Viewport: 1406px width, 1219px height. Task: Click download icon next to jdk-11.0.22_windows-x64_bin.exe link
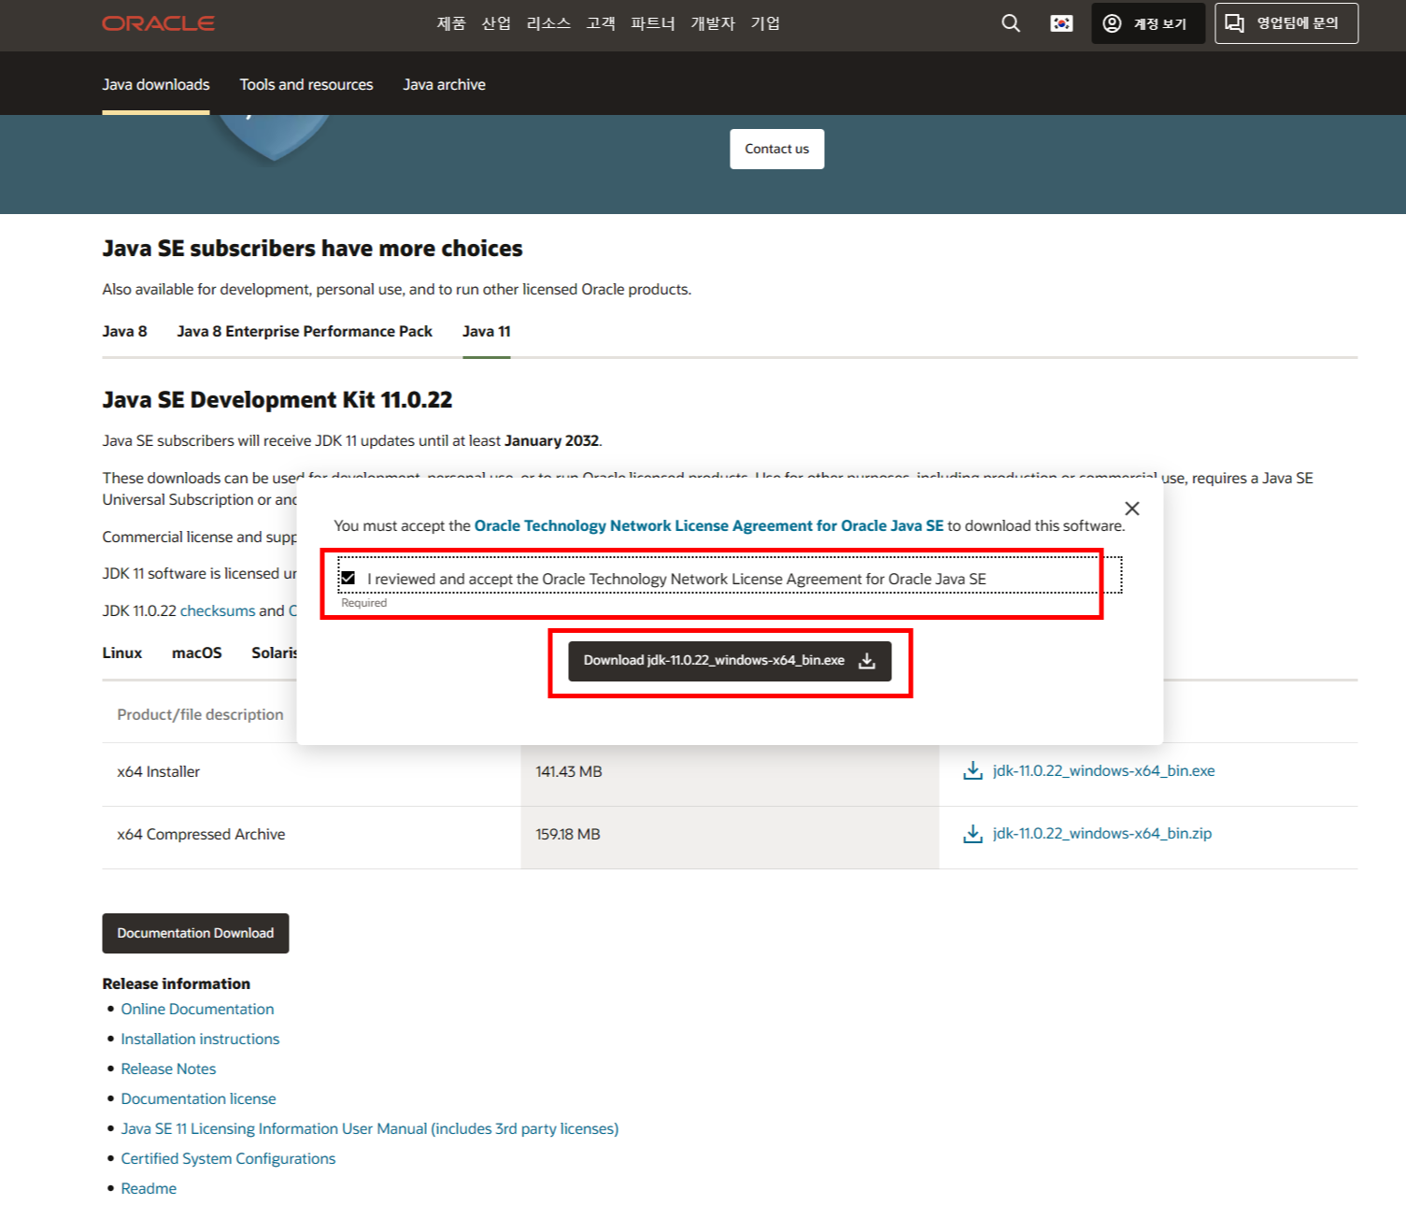click(x=973, y=770)
